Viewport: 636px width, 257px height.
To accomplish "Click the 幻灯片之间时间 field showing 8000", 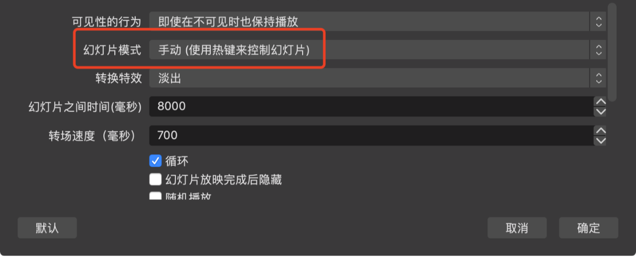I will [372, 106].
